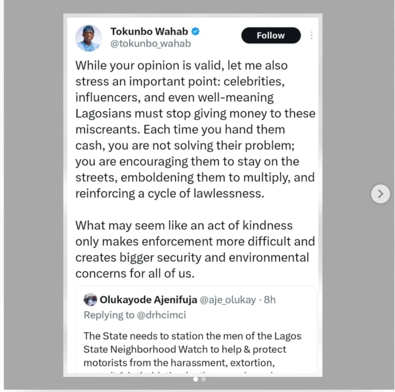Select the second carousel dot indicator

click(x=203, y=379)
